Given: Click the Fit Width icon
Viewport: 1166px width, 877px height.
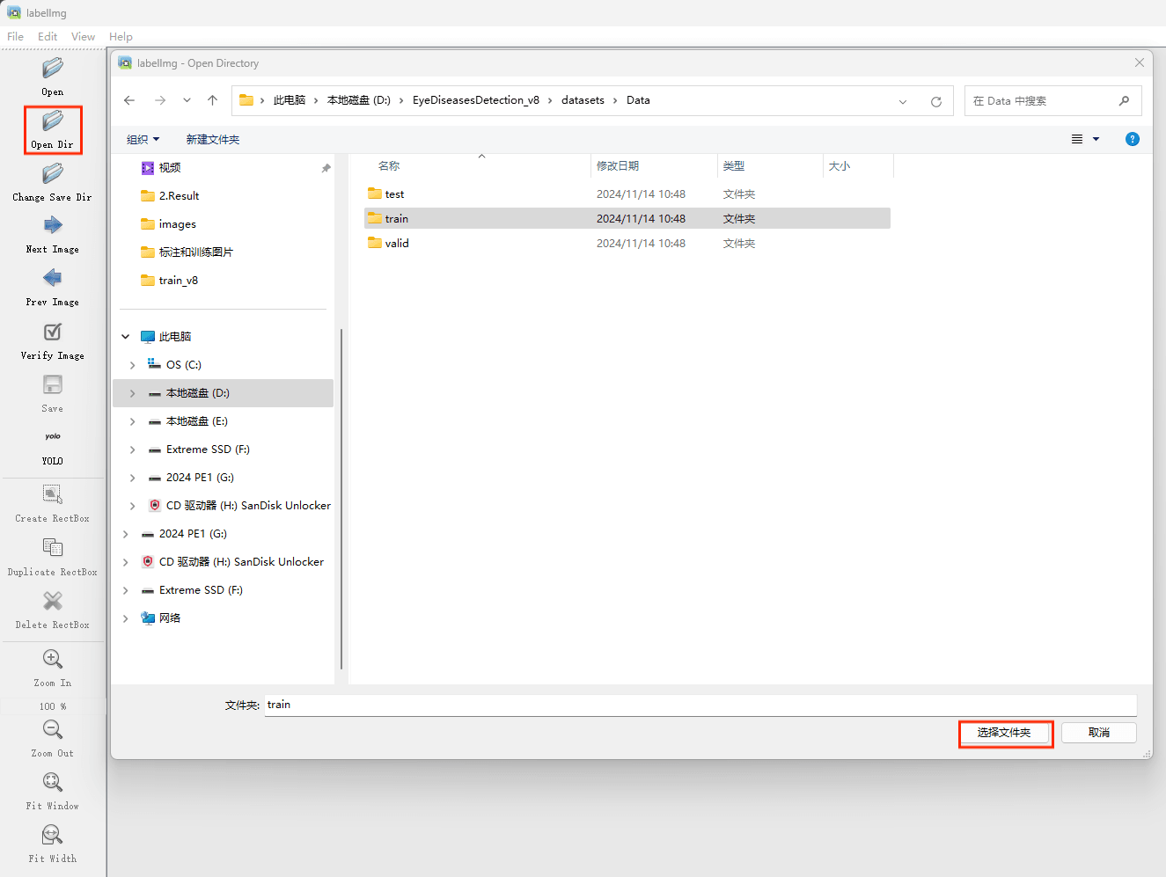Looking at the screenshot, I should pos(53,834).
